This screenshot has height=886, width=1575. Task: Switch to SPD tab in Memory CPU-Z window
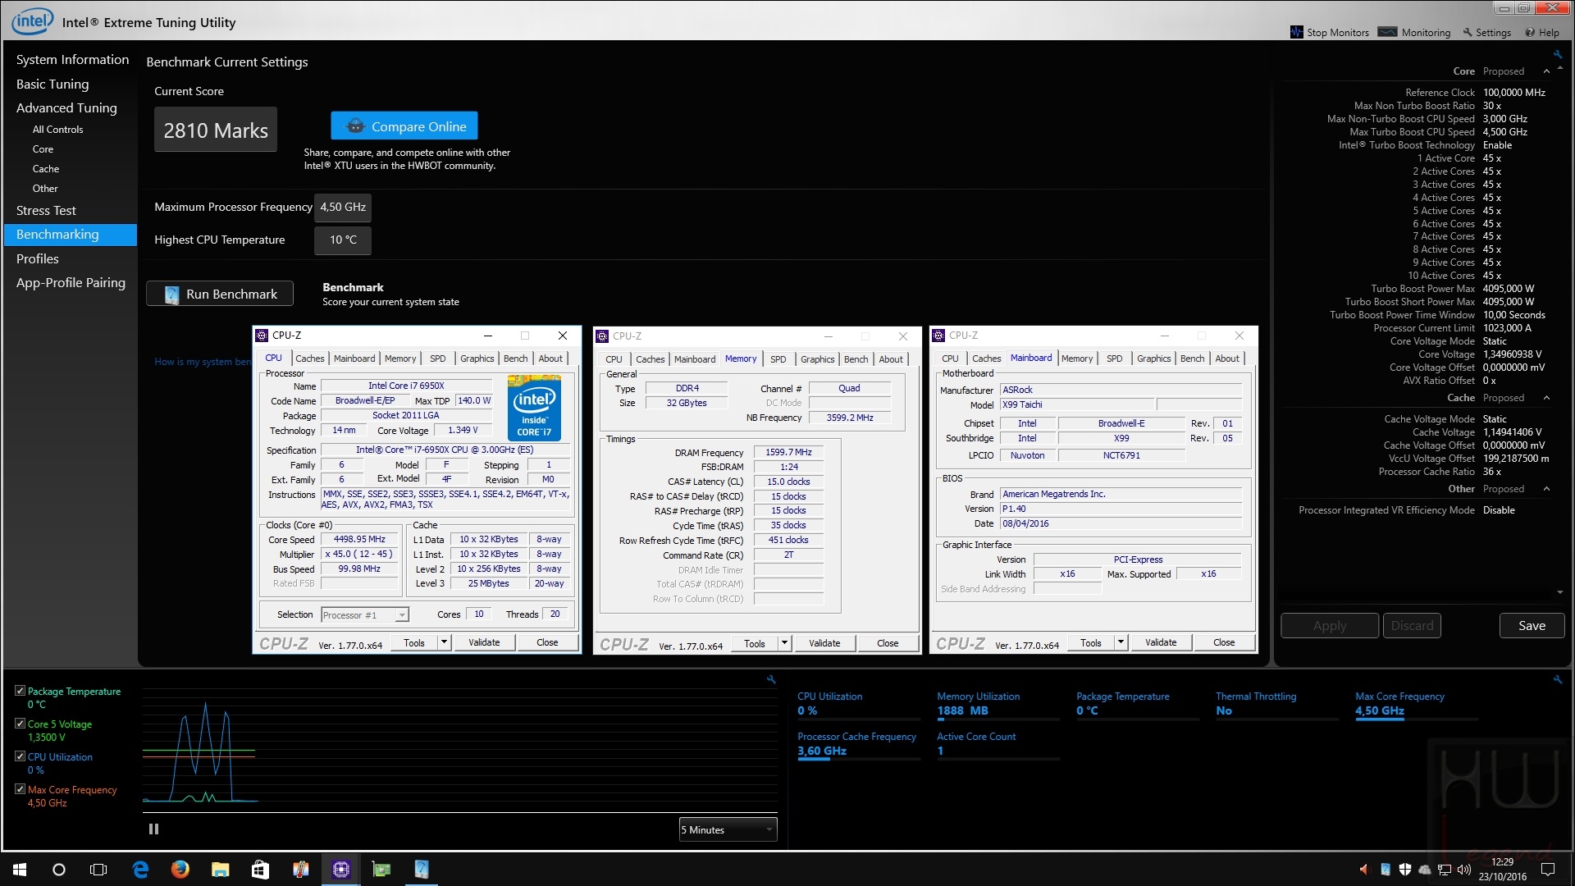pos(778,359)
